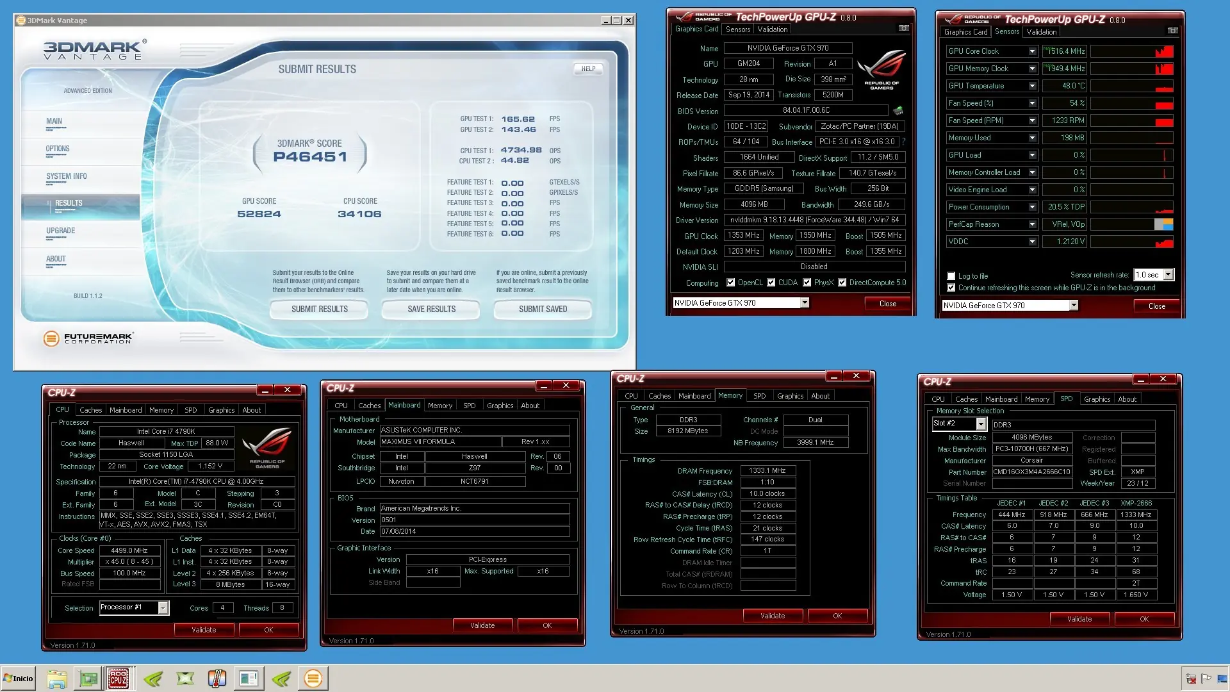Select OPTIONS in 3DMark sidebar
1230x692 pixels.
tap(58, 149)
